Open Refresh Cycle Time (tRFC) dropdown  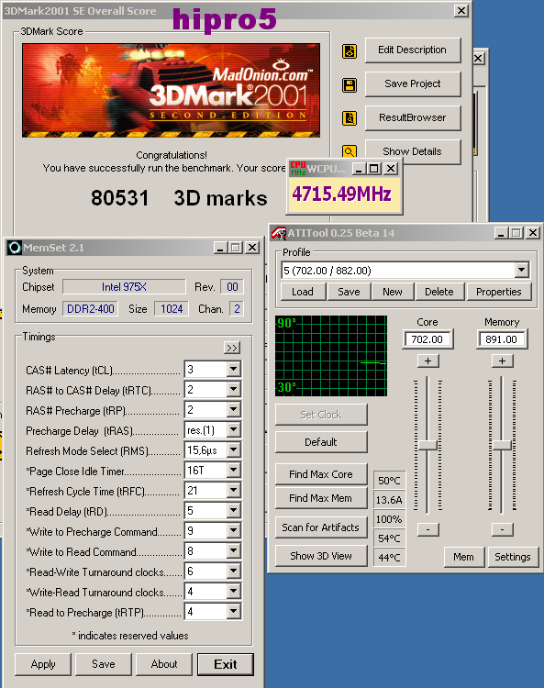(x=234, y=490)
